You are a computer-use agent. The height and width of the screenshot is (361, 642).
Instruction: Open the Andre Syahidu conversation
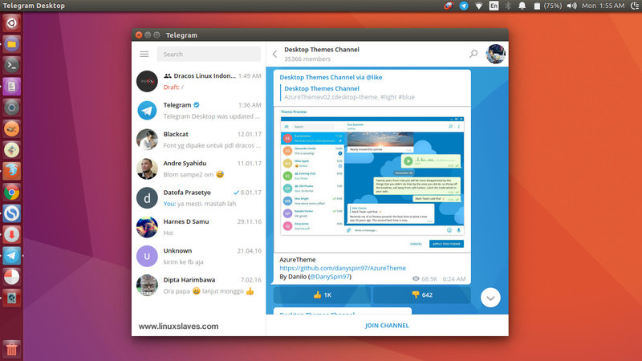click(198, 168)
